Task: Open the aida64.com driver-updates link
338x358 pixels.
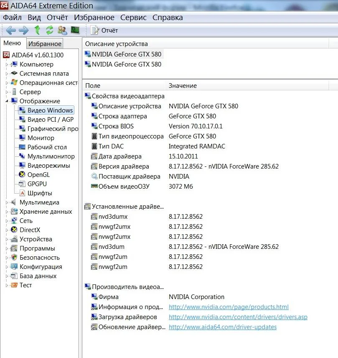Action: [222, 327]
